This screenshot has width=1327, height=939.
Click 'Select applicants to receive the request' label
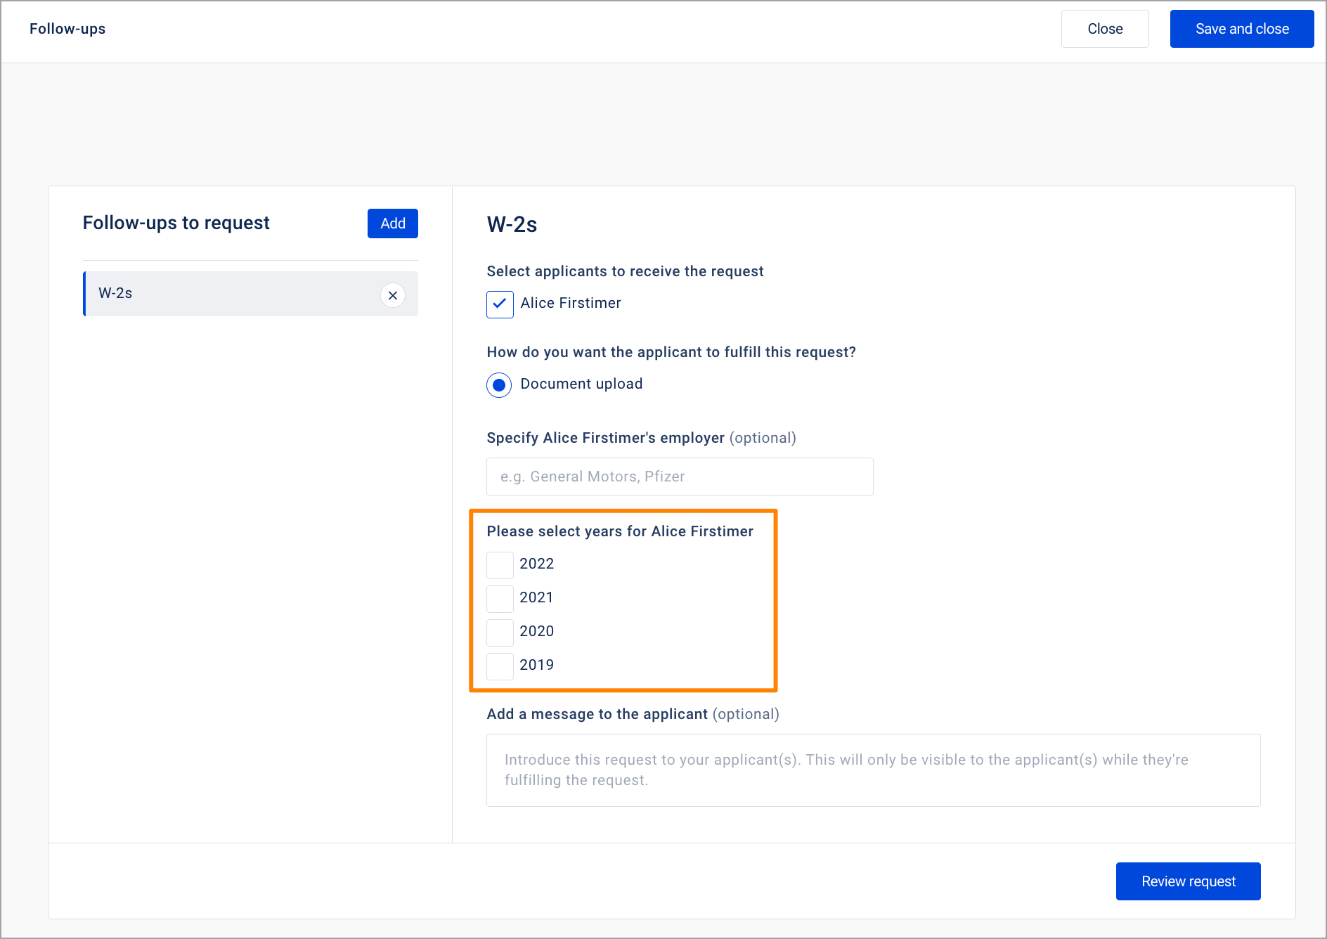(x=625, y=271)
